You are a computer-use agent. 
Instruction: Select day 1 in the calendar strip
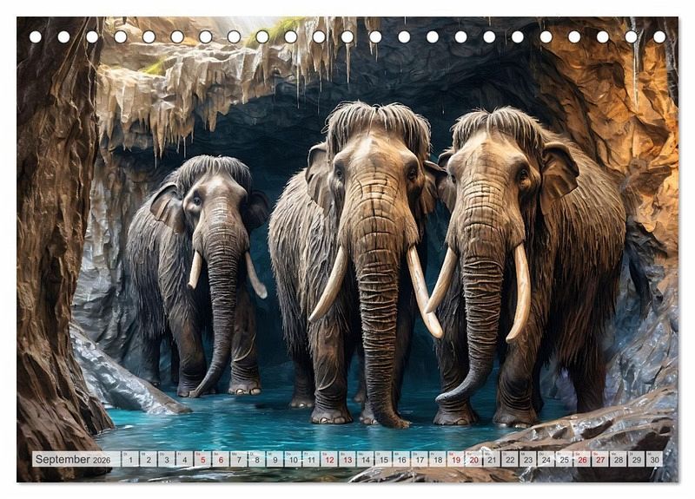[130, 459]
